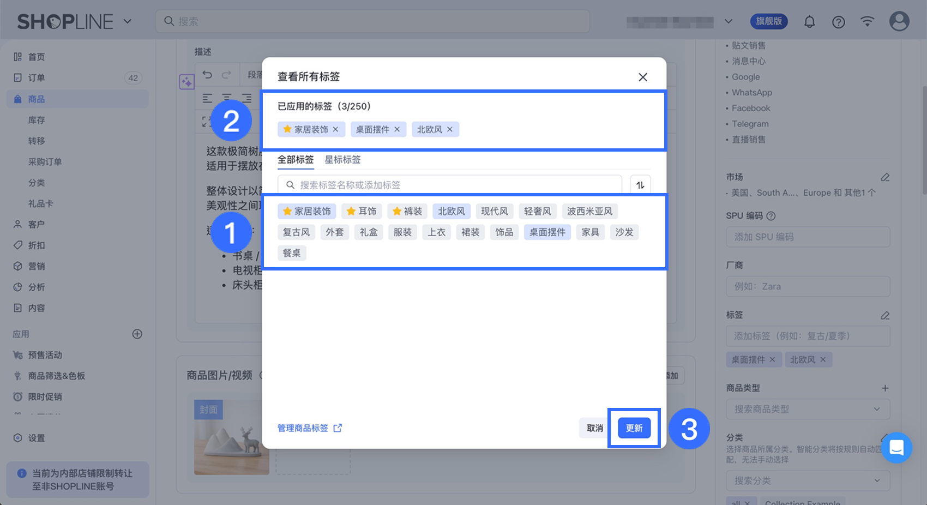The width and height of the screenshot is (927, 505).
Task: Toggle 北欧风 tag in all tags list
Action: 452,211
